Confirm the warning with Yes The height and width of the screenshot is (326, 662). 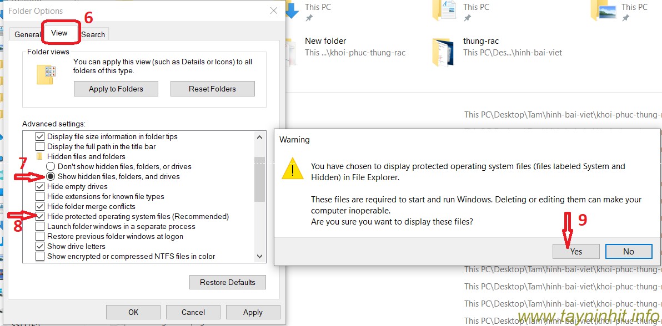click(576, 251)
